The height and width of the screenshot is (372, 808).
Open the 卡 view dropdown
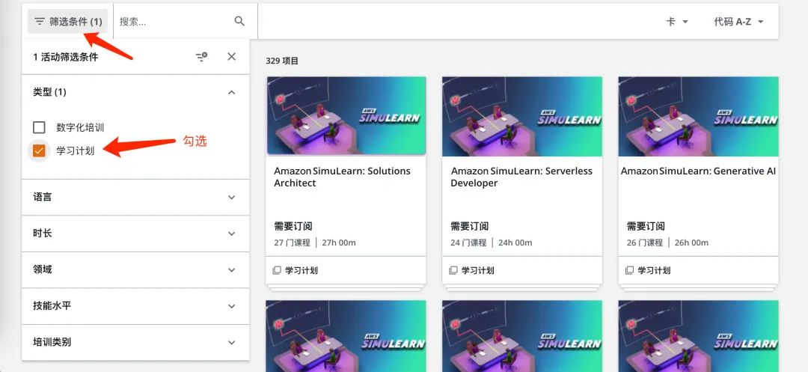tap(677, 22)
